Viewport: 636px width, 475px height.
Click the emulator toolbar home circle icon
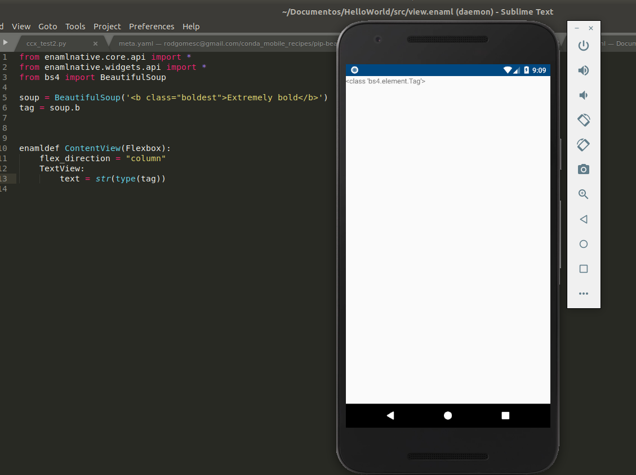(583, 244)
